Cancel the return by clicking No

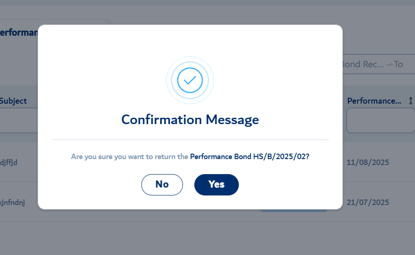tap(162, 185)
